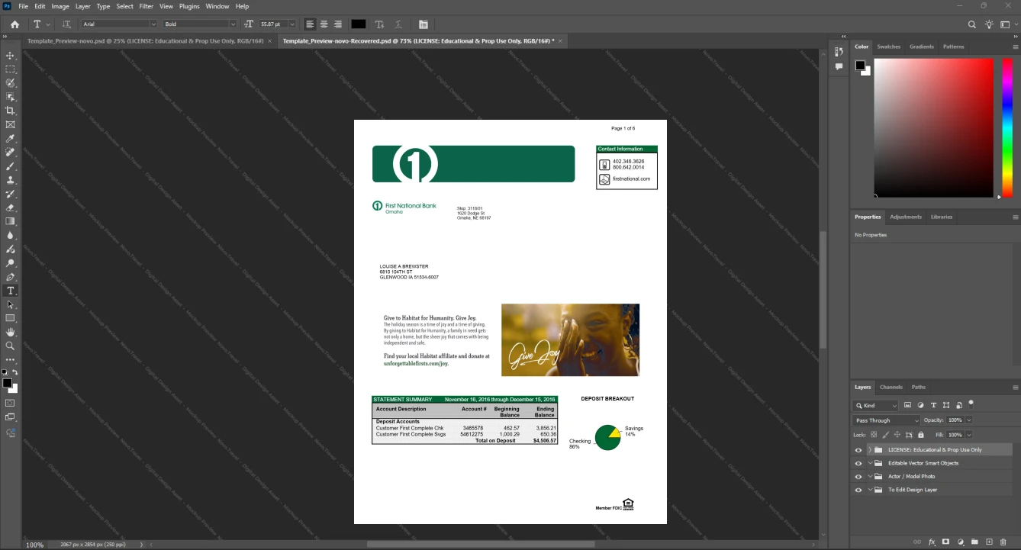Switch to Template_Preview-novo.psd document tab
The height and width of the screenshot is (550, 1021).
(x=145, y=40)
